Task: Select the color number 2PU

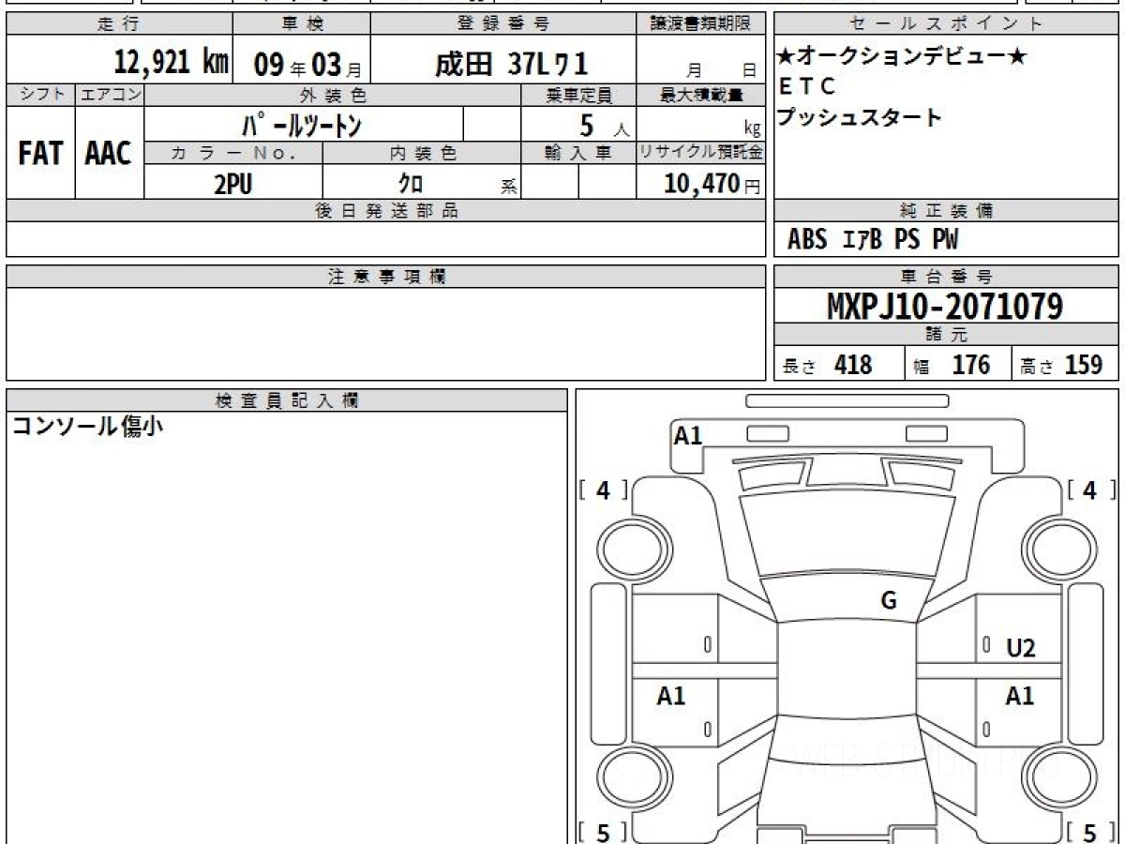Action: (x=233, y=185)
